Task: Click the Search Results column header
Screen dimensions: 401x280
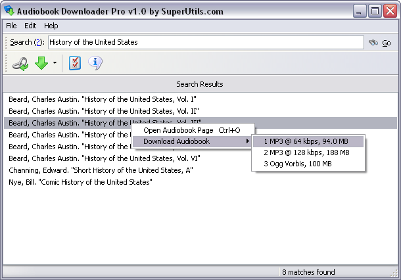Action: (x=200, y=84)
